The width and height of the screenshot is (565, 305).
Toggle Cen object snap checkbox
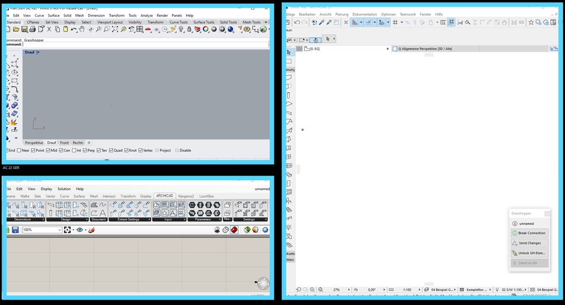click(x=61, y=150)
